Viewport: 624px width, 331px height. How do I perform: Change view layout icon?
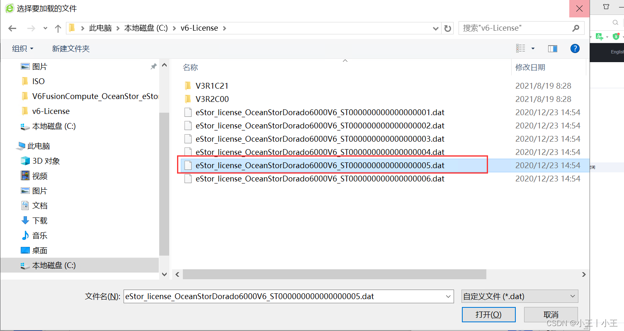point(521,48)
